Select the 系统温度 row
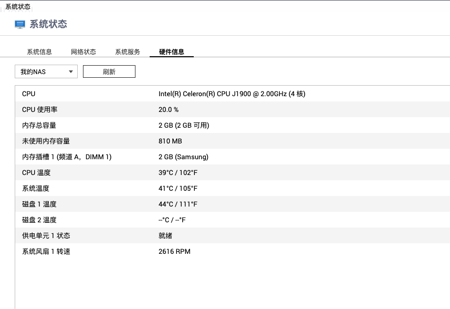 coord(232,188)
